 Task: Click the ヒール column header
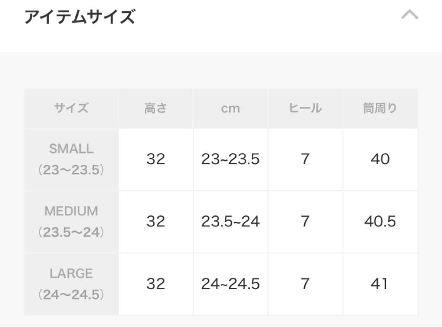[305, 108]
